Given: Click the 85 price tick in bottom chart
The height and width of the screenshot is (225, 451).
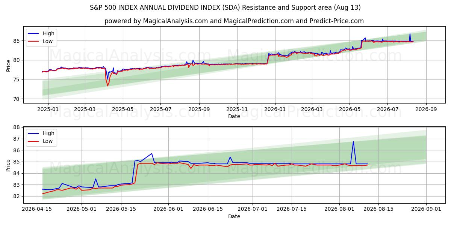Looking at the screenshot, I should [x=17, y=162].
